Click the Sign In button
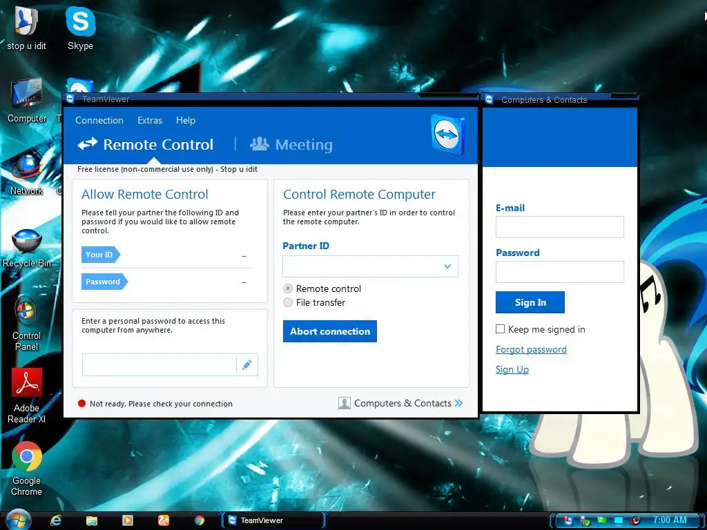This screenshot has height=530, width=707. point(530,302)
